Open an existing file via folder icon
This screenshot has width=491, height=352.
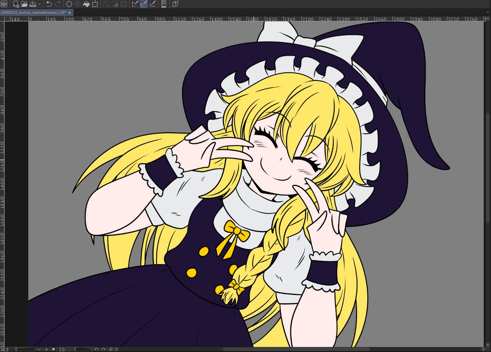pyautogui.click(x=24, y=4)
